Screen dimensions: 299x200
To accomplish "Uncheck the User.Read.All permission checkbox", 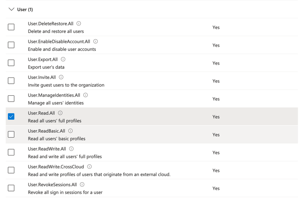I will coord(11,117).
